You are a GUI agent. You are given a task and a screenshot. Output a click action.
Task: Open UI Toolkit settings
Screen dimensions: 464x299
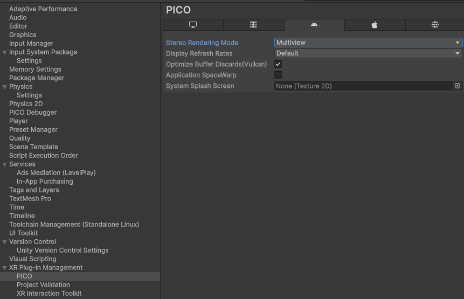pyautogui.click(x=23, y=233)
